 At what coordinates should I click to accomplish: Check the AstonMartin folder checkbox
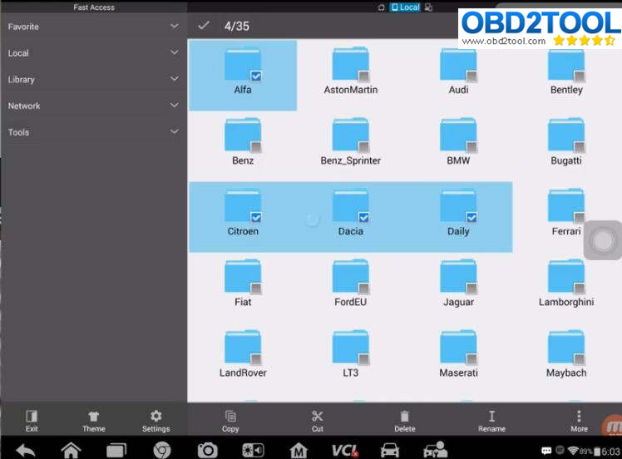pos(363,76)
